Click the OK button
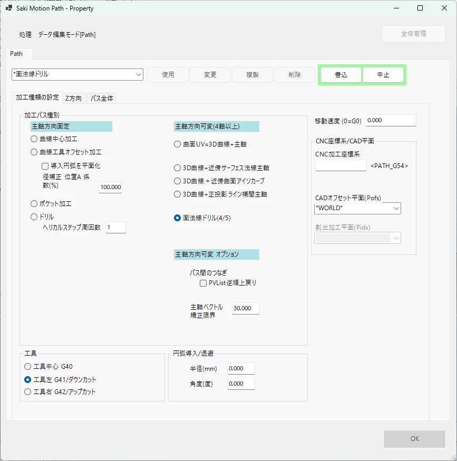This screenshot has width=457, height=461. point(415,439)
